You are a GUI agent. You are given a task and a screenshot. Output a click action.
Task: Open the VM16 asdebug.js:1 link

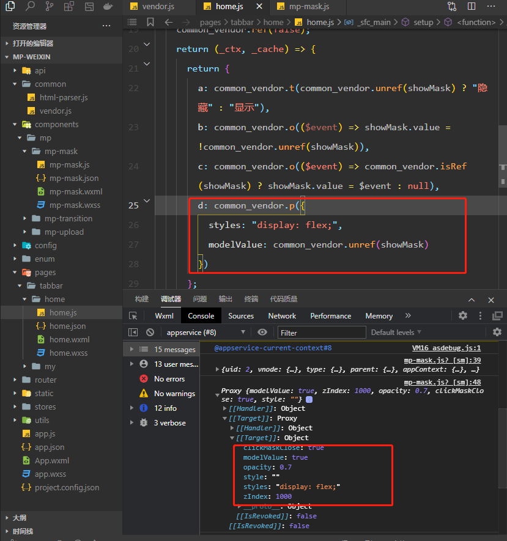446,347
